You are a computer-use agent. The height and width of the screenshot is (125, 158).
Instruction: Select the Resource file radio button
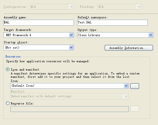tap(8, 103)
